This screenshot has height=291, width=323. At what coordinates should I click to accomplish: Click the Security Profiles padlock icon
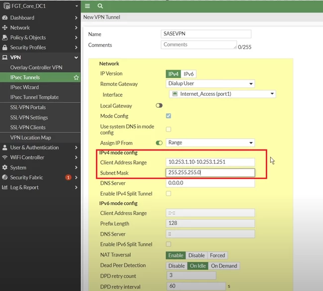coord(5,48)
